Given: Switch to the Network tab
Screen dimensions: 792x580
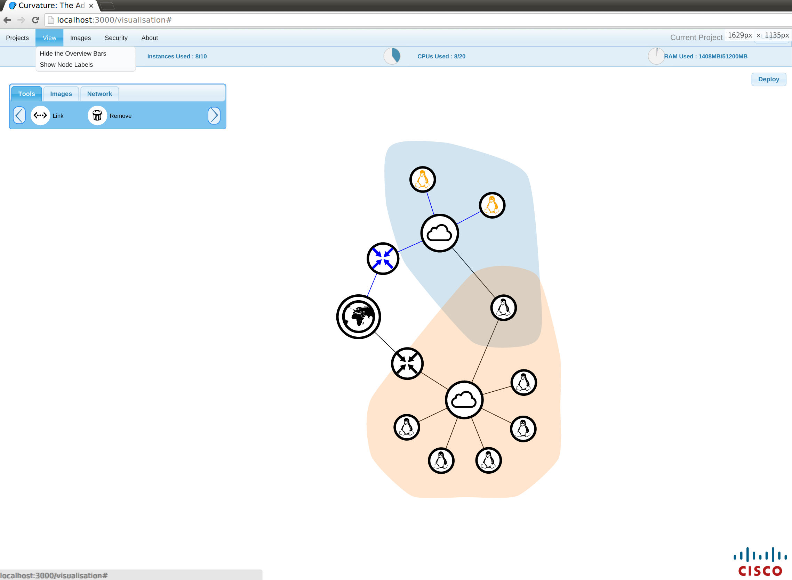Looking at the screenshot, I should point(99,94).
